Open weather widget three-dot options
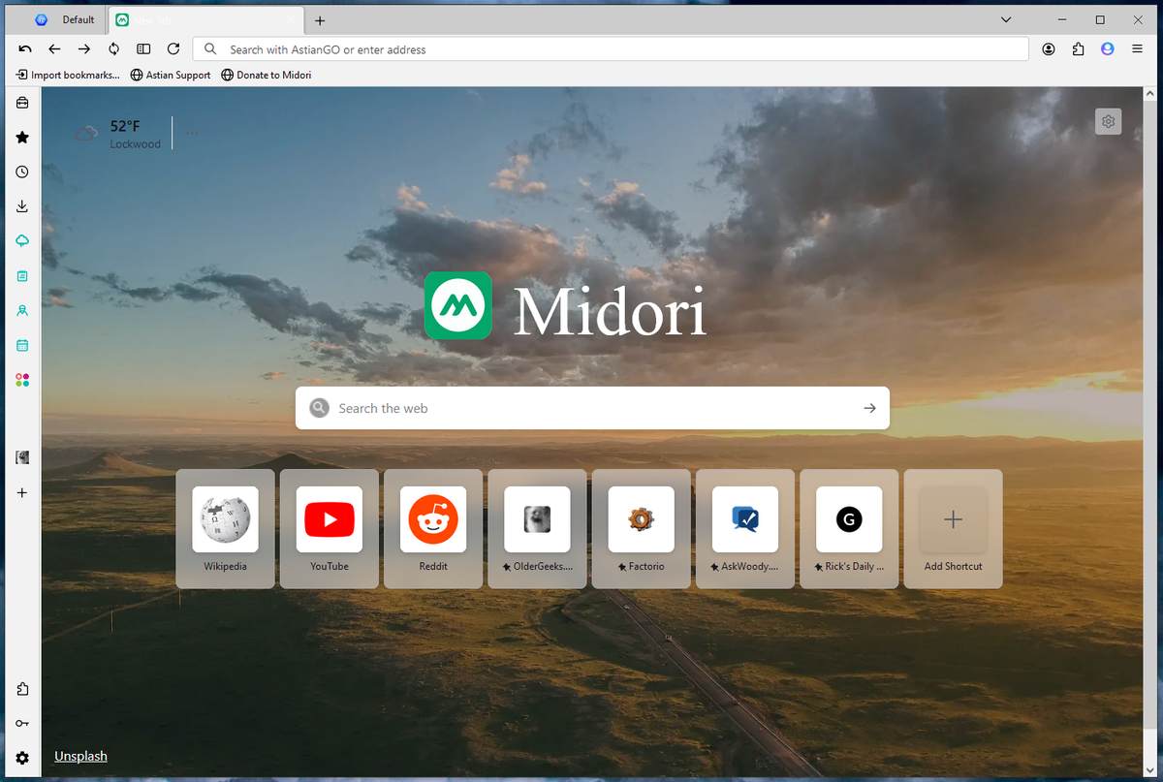Image resolution: width=1163 pixels, height=782 pixels. (192, 133)
